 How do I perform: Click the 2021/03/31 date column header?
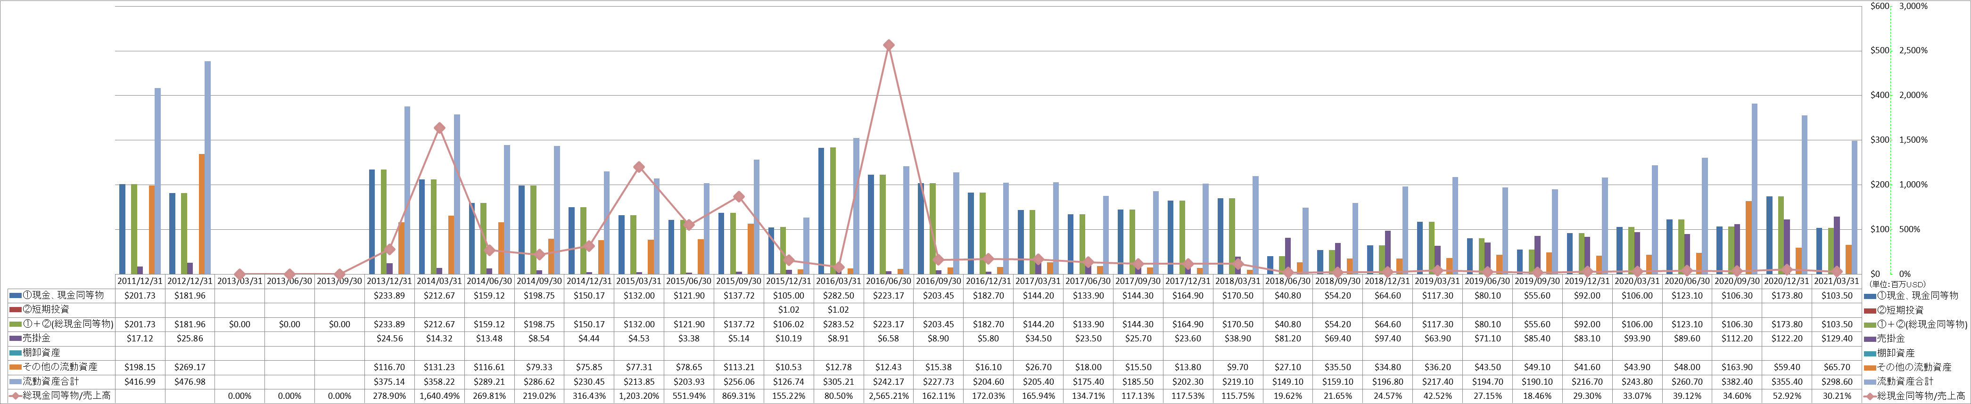(1836, 281)
